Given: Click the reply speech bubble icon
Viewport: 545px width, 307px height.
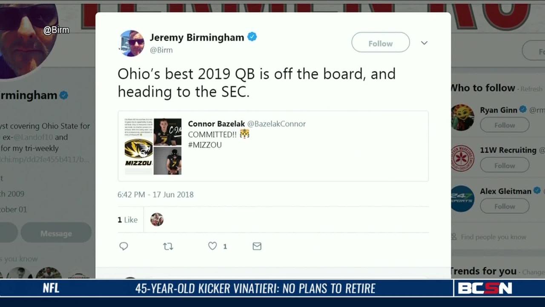Looking at the screenshot, I should pos(123,246).
